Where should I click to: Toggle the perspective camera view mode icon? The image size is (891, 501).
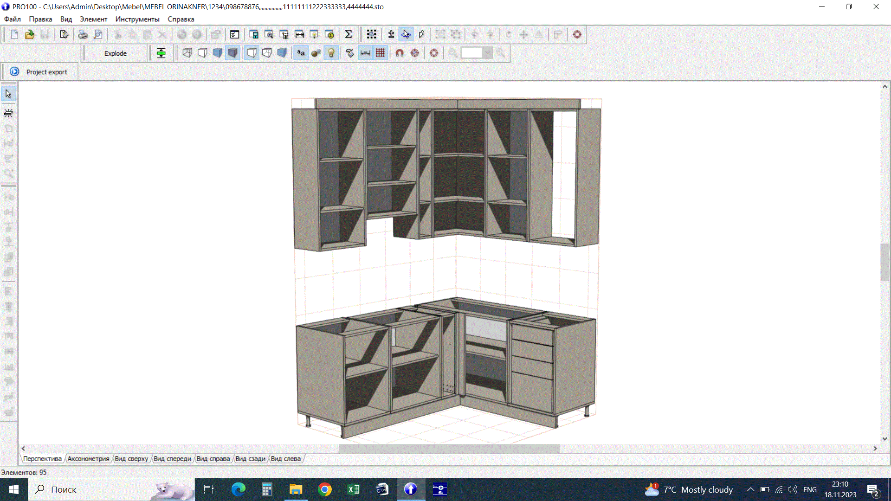click(251, 52)
